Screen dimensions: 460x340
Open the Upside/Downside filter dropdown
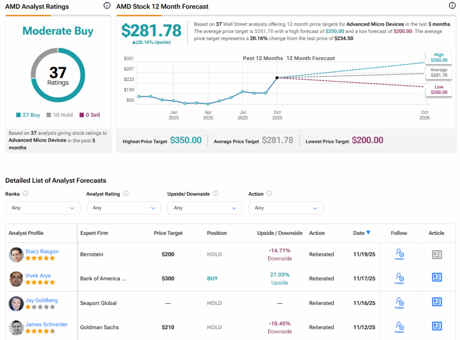tap(204, 208)
